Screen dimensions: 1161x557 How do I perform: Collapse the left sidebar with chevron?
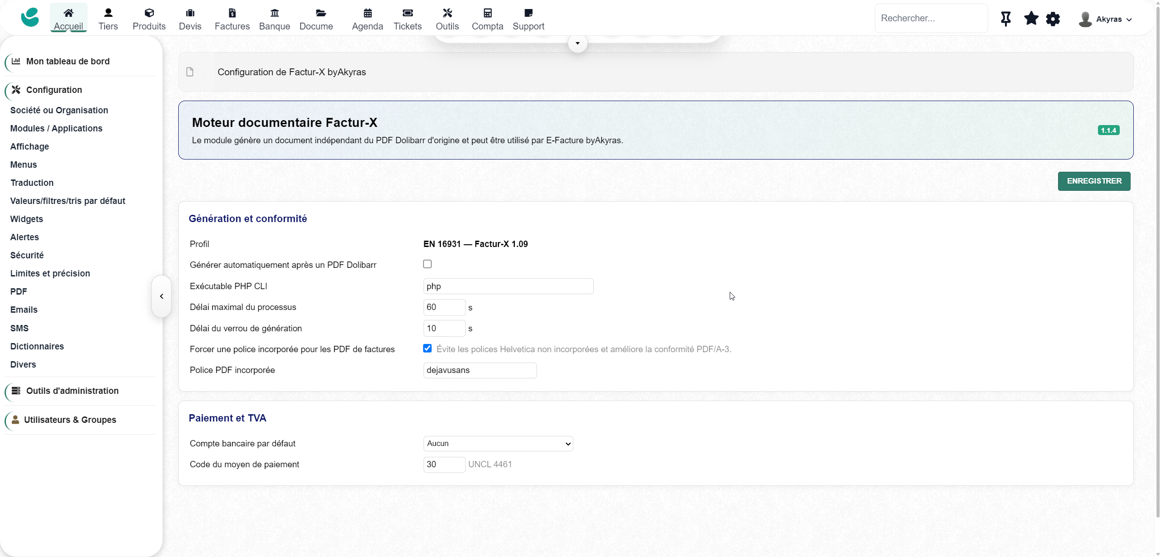[x=161, y=296]
